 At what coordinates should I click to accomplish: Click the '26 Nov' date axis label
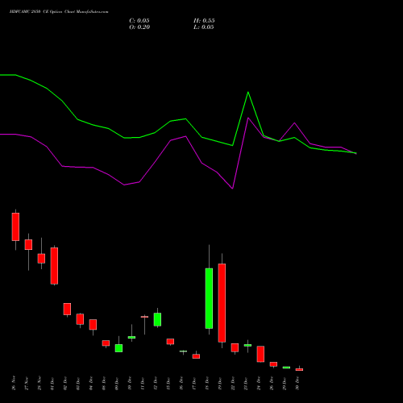14,384
